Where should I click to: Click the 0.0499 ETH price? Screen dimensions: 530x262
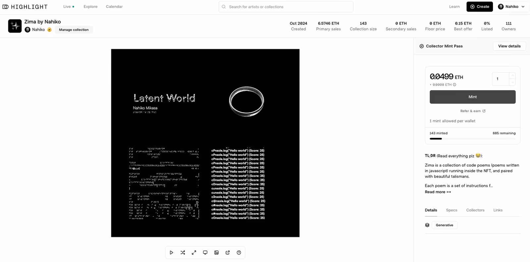pyautogui.click(x=446, y=76)
